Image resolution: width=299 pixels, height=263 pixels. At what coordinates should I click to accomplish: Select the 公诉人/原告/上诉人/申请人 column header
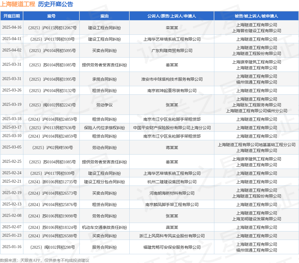pyautogui.click(x=172, y=16)
